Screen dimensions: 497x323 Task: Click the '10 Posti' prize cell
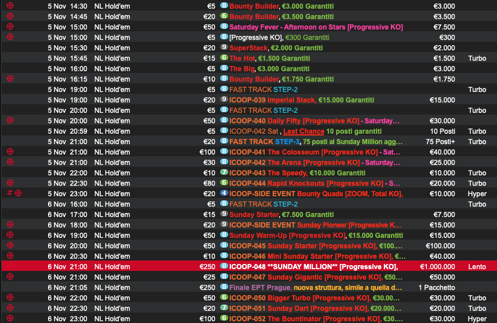tap(443, 131)
